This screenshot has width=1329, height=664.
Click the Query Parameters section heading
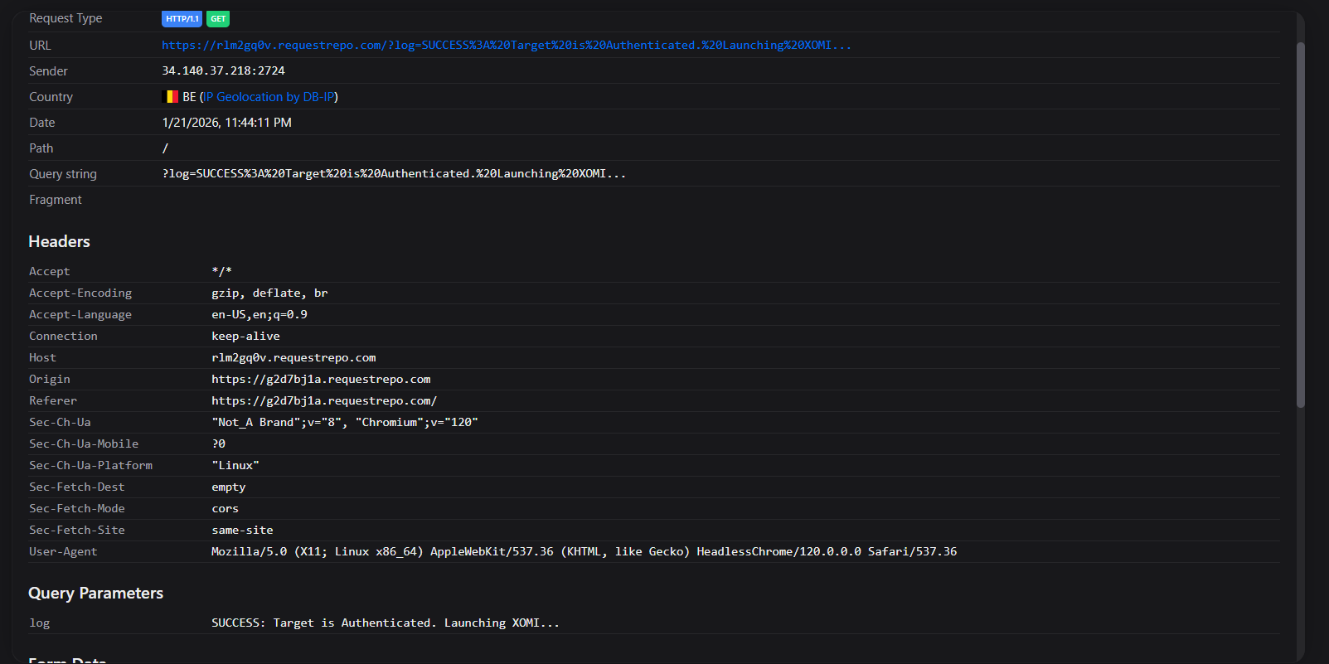click(x=95, y=594)
